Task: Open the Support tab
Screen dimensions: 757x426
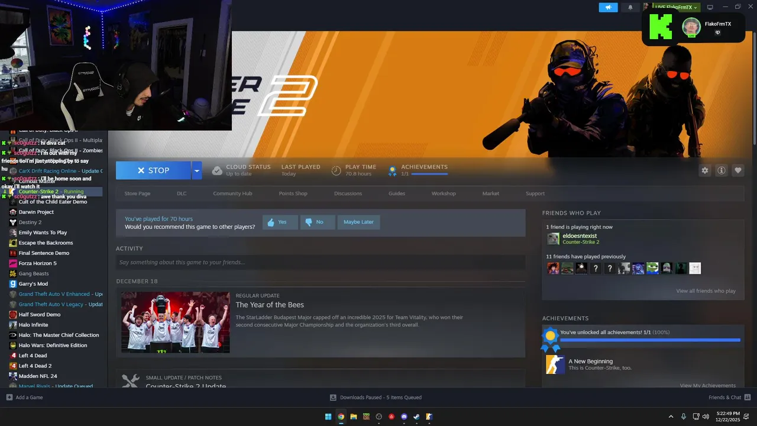Action: pyautogui.click(x=535, y=193)
